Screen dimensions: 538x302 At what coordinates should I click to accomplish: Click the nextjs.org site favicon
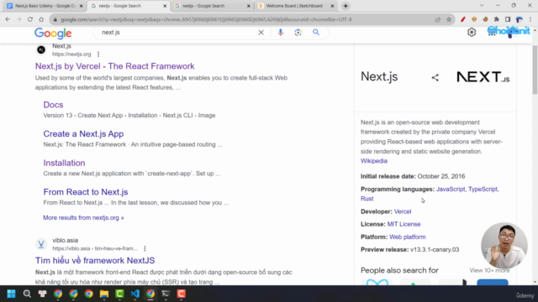(x=41, y=50)
